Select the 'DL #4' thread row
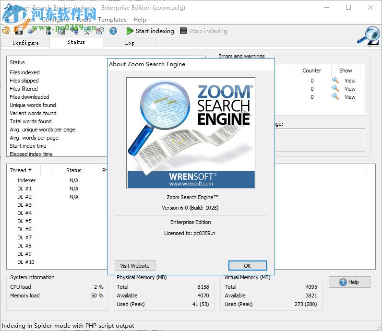This screenshot has height=331, width=382. point(24,213)
